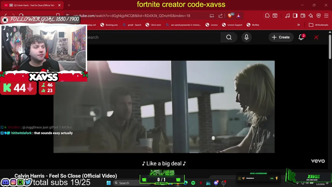The height and width of the screenshot is (187, 332).
Task: Open the saved passwords bookmark
Action: tap(183, 25)
